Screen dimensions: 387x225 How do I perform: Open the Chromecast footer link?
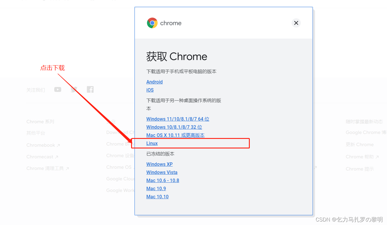coord(42,157)
